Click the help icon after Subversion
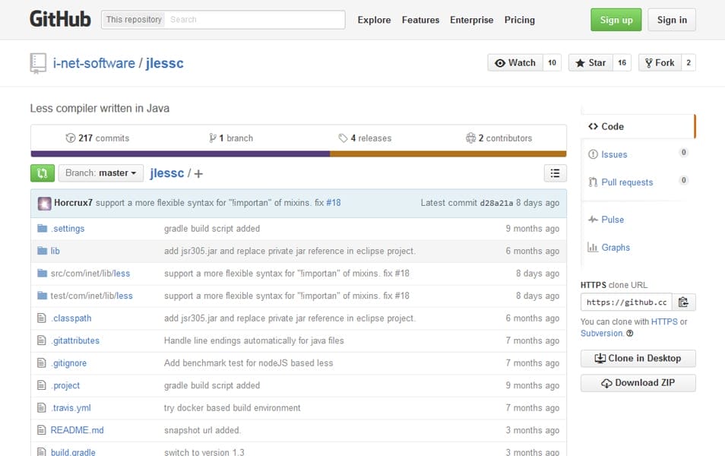Image resolution: width=725 pixels, height=456 pixels. pyautogui.click(x=630, y=333)
